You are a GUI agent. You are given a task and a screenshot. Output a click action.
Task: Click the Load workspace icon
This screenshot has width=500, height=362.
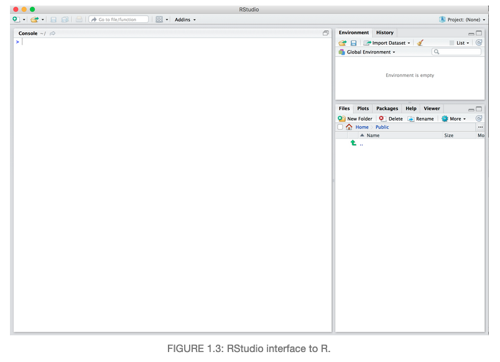click(x=343, y=43)
